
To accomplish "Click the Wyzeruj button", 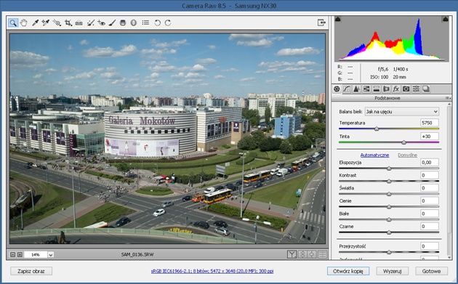I will point(393,271).
